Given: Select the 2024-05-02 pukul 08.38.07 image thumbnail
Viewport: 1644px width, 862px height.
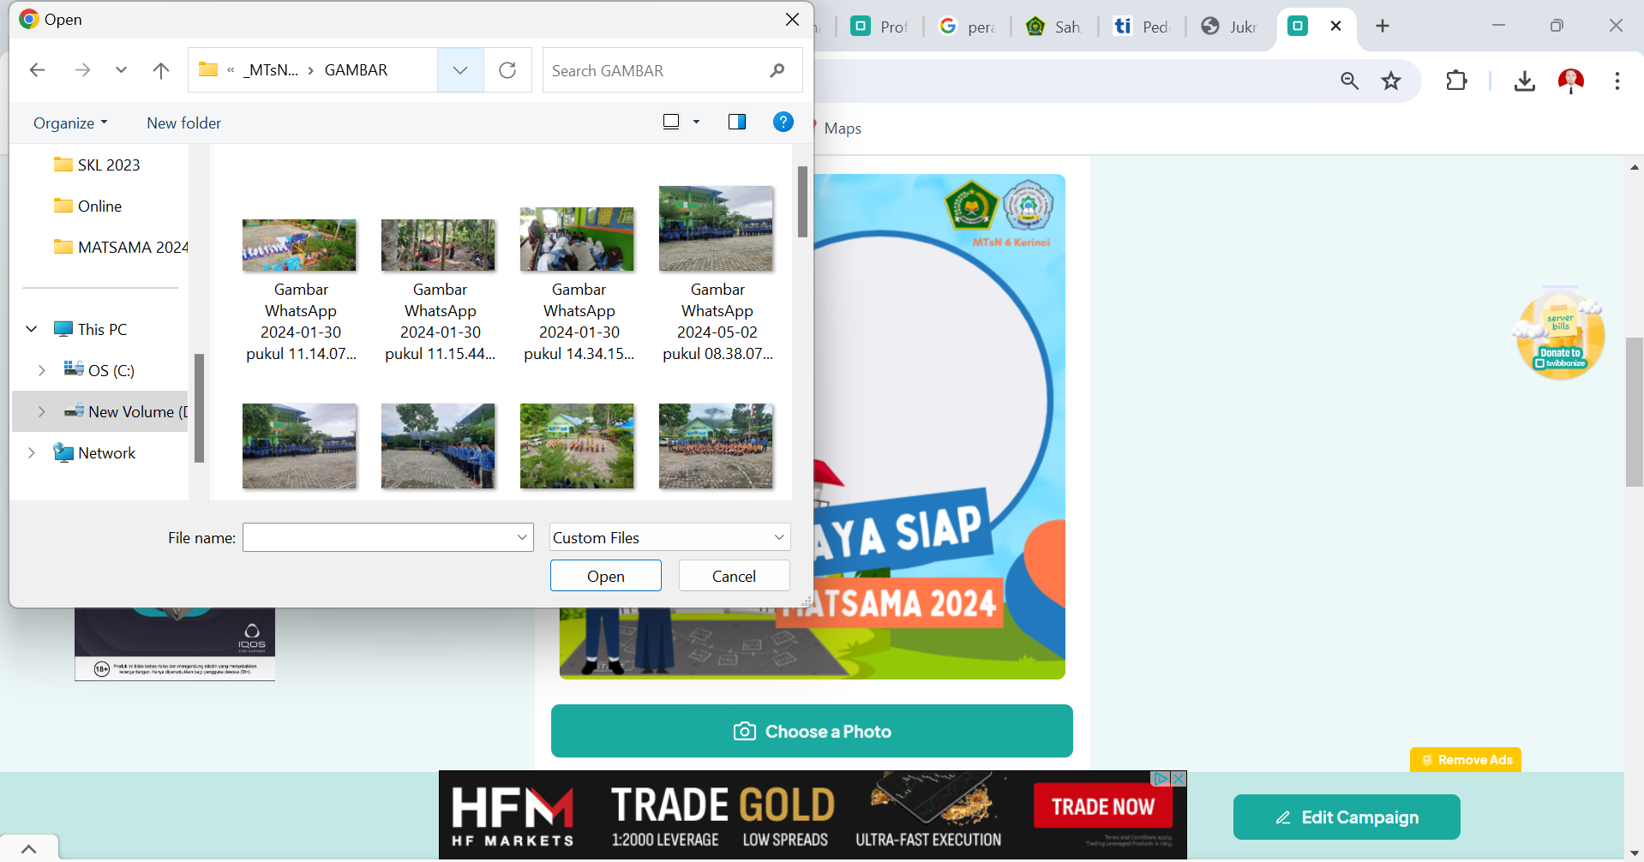Looking at the screenshot, I should [717, 230].
